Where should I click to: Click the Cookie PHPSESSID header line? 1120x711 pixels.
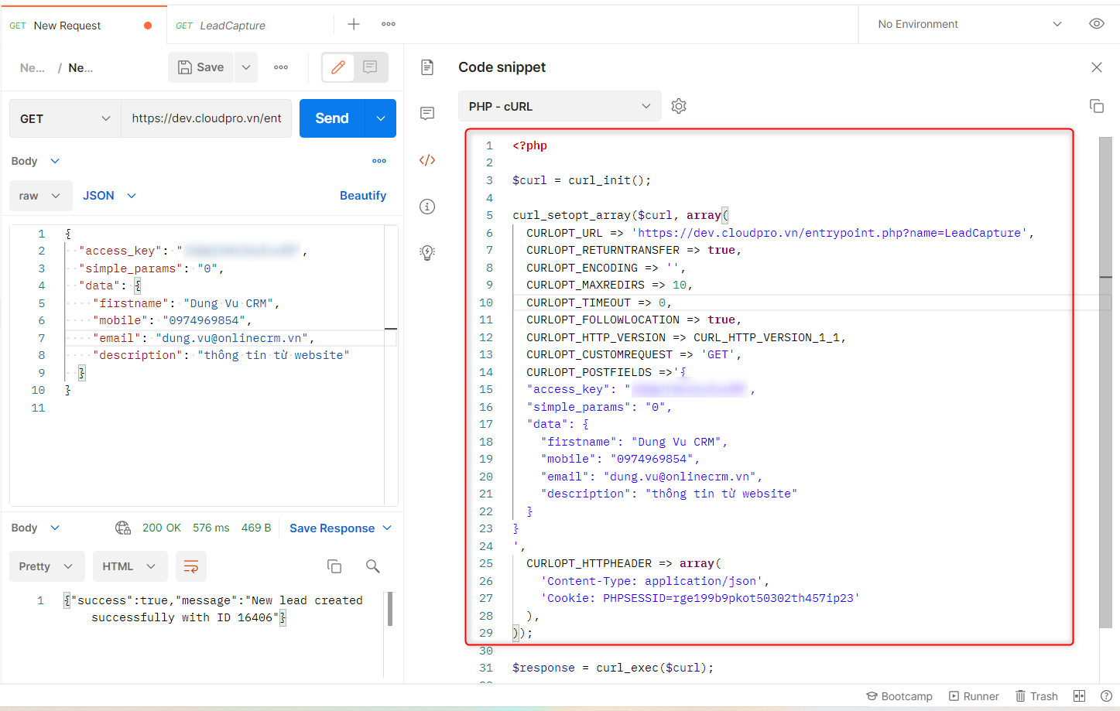[700, 598]
